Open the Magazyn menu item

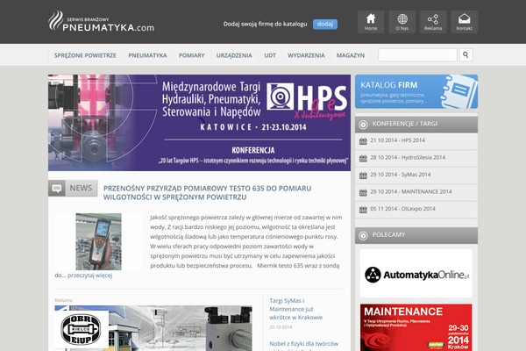pyautogui.click(x=351, y=55)
